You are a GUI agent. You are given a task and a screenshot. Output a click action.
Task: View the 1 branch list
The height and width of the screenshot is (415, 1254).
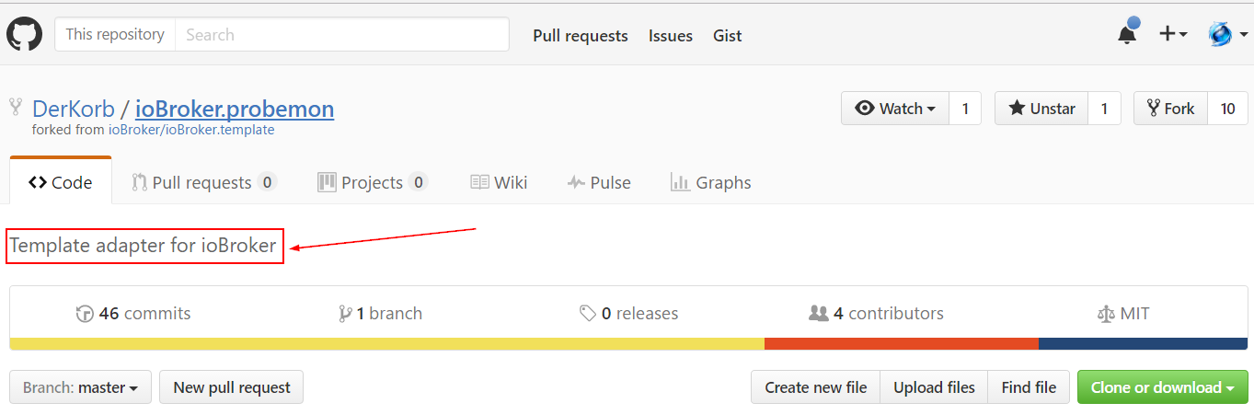380,314
